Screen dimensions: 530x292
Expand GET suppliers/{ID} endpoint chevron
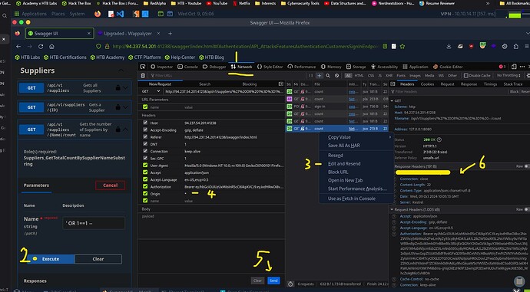126,107
